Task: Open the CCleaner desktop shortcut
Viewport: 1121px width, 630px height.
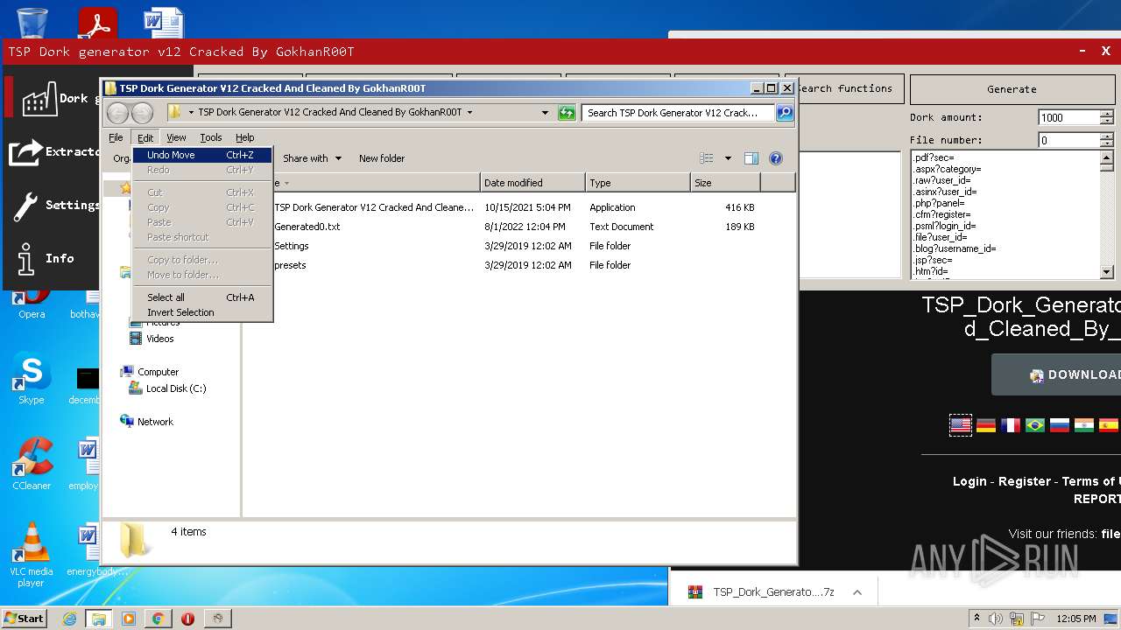Action: [x=32, y=465]
